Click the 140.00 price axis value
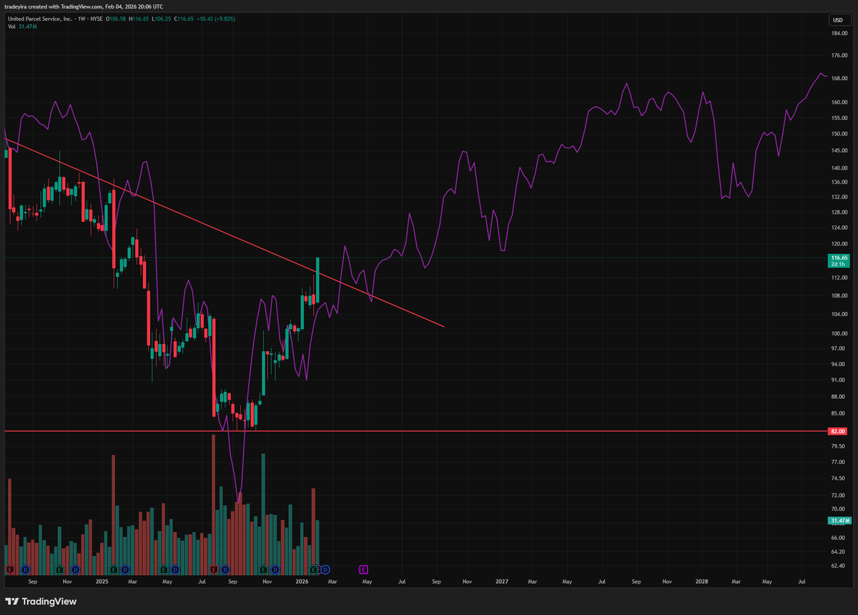 839,168
